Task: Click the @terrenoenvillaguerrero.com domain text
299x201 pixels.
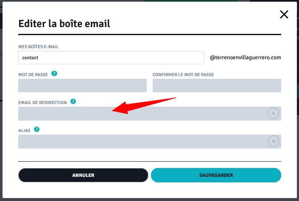Action: (246, 58)
